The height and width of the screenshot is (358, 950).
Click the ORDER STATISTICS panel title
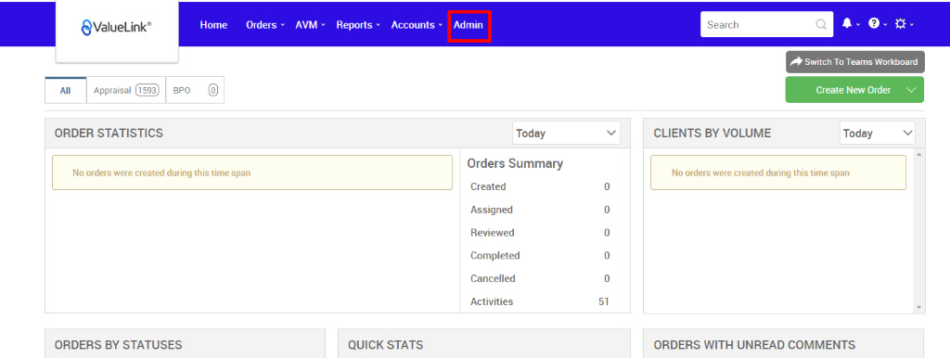coord(109,134)
